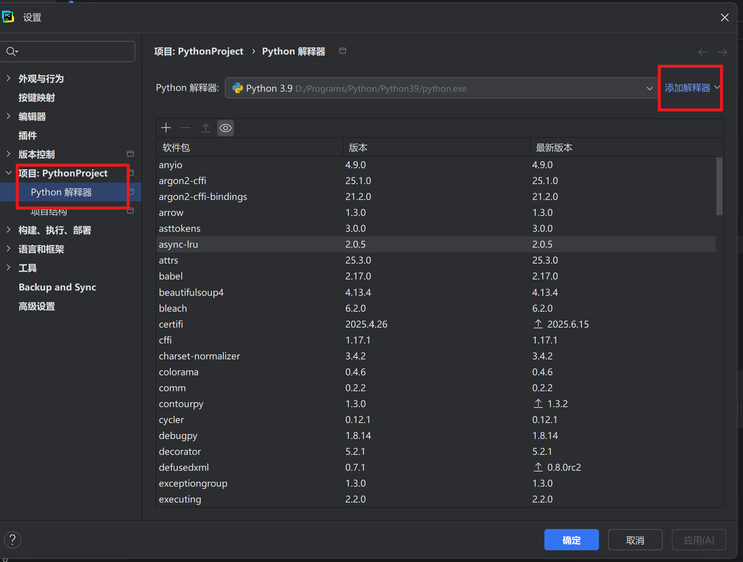Click the package list vertical scrollbar

pyautogui.click(x=719, y=186)
